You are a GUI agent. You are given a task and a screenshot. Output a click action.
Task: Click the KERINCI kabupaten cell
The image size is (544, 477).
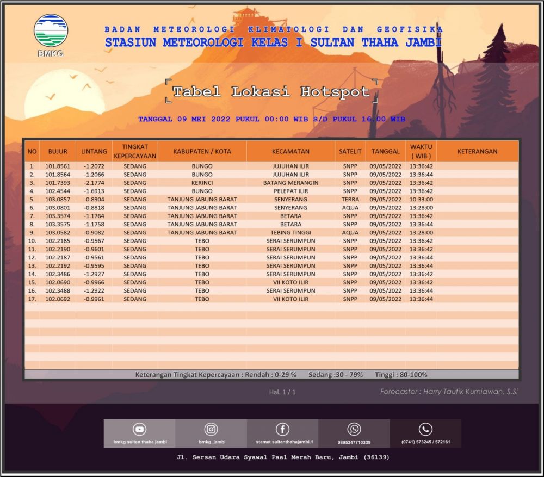[x=202, y=183]
